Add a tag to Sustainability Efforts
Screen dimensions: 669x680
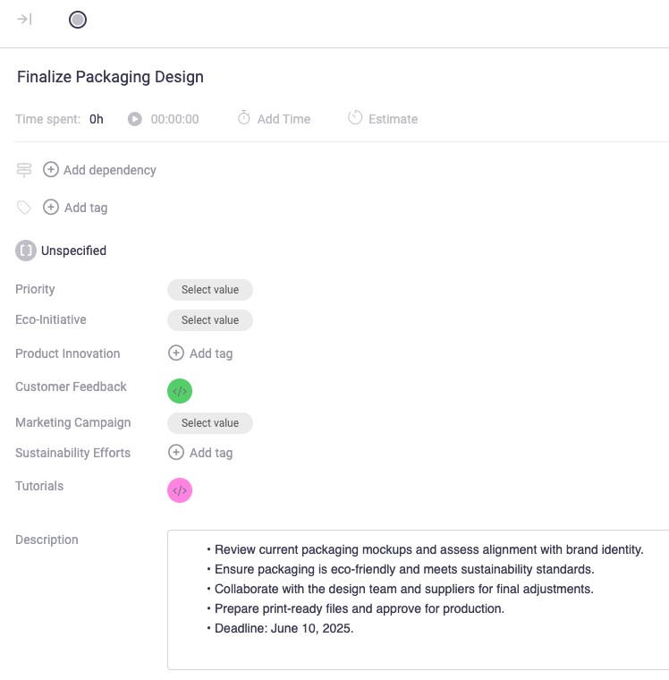point(200,453)
